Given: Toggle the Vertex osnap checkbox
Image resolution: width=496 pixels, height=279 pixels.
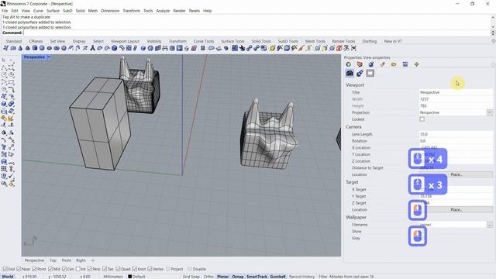Looking at the screenshot, I should click(150, 269).
